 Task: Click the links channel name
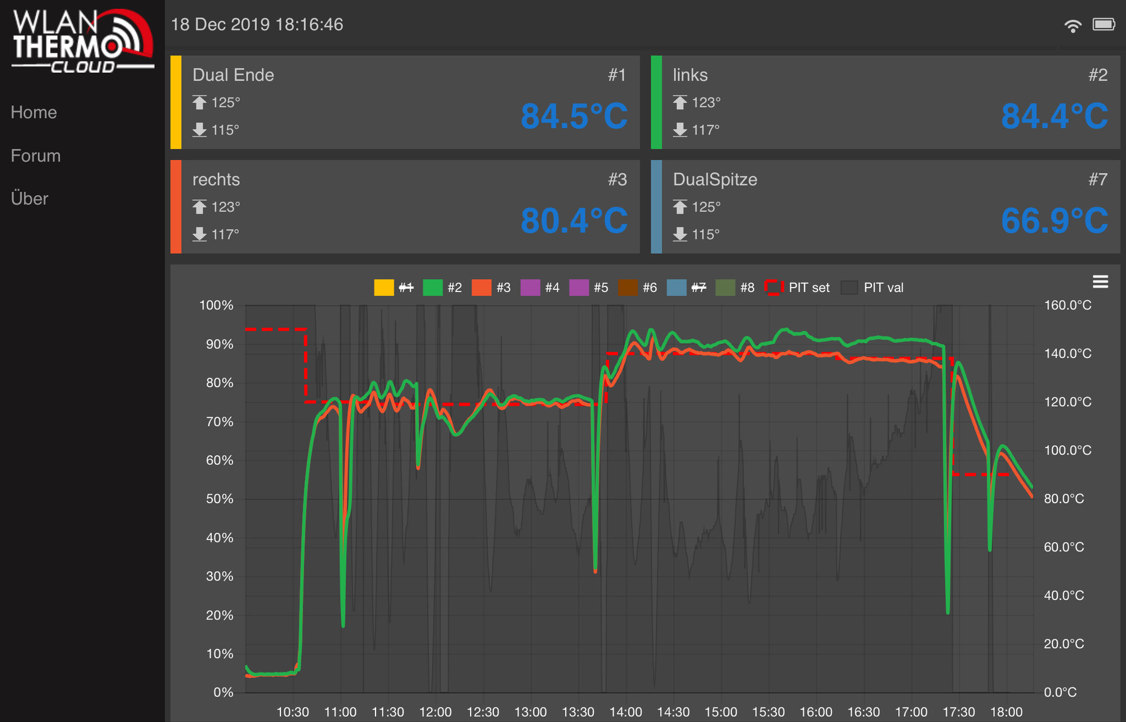tap(690, 75)
